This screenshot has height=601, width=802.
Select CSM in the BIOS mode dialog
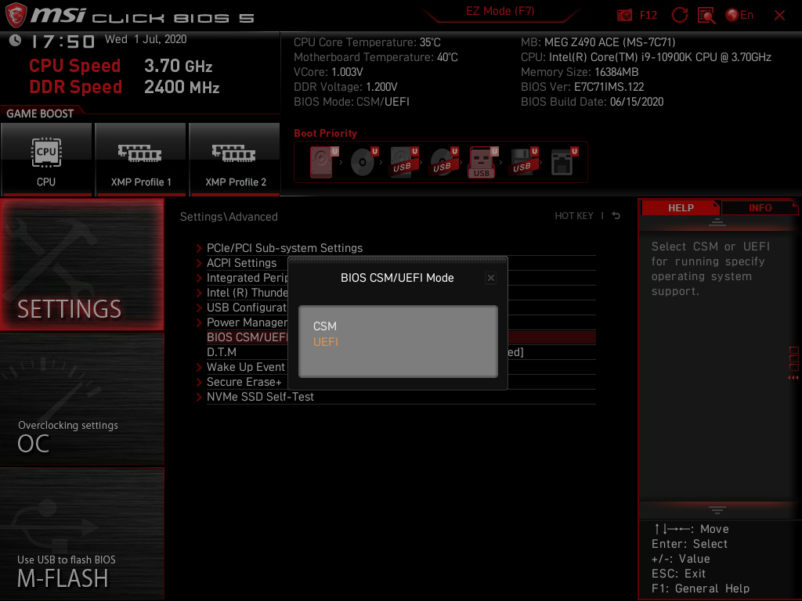tap(324, 326)
